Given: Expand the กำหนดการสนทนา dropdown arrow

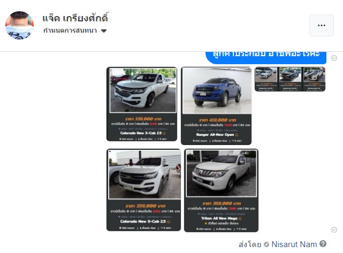Looking at the screenshot, I should click(104, 31).
